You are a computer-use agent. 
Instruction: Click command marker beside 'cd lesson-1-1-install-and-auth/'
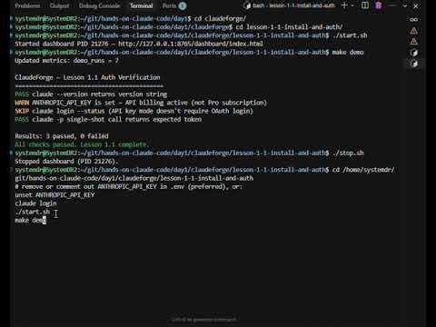12,27
